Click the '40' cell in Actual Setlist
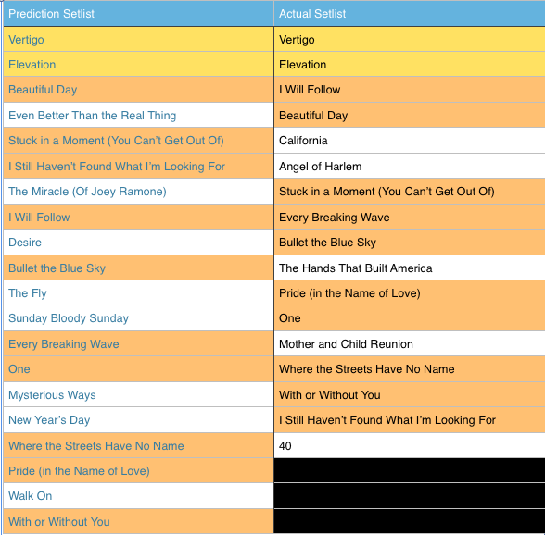Image resolution: width=545 pixels, height=535 pixels. [x=410, y=445]
